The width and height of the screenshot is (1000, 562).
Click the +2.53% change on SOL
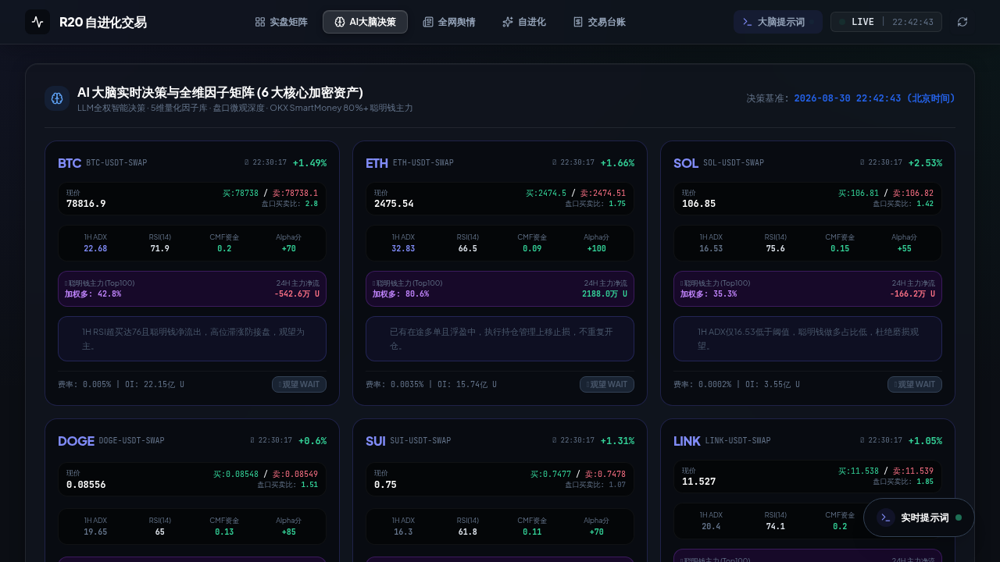(925, 163)
